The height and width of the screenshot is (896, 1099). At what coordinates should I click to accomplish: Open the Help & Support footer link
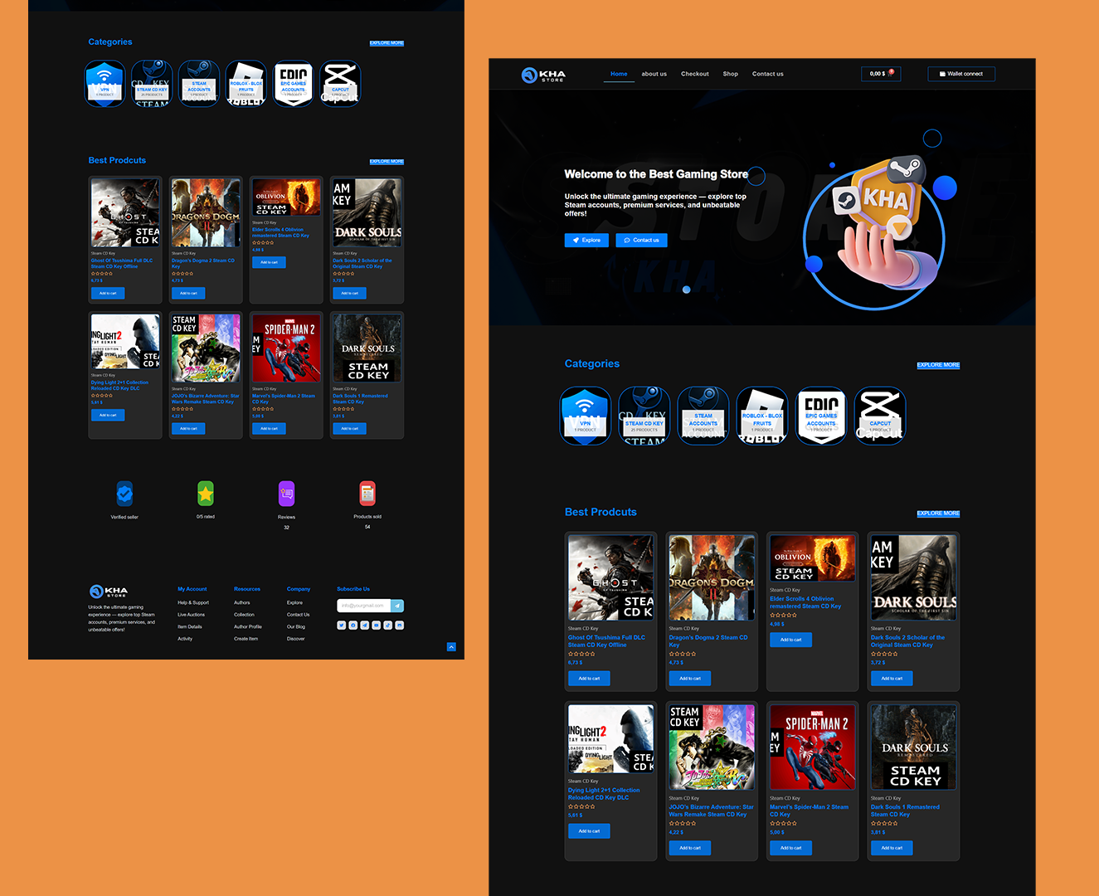pos(193,603)
